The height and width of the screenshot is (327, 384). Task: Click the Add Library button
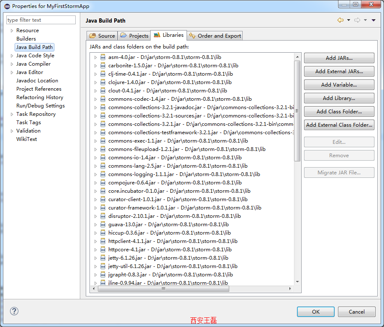[x=339, y=98]
